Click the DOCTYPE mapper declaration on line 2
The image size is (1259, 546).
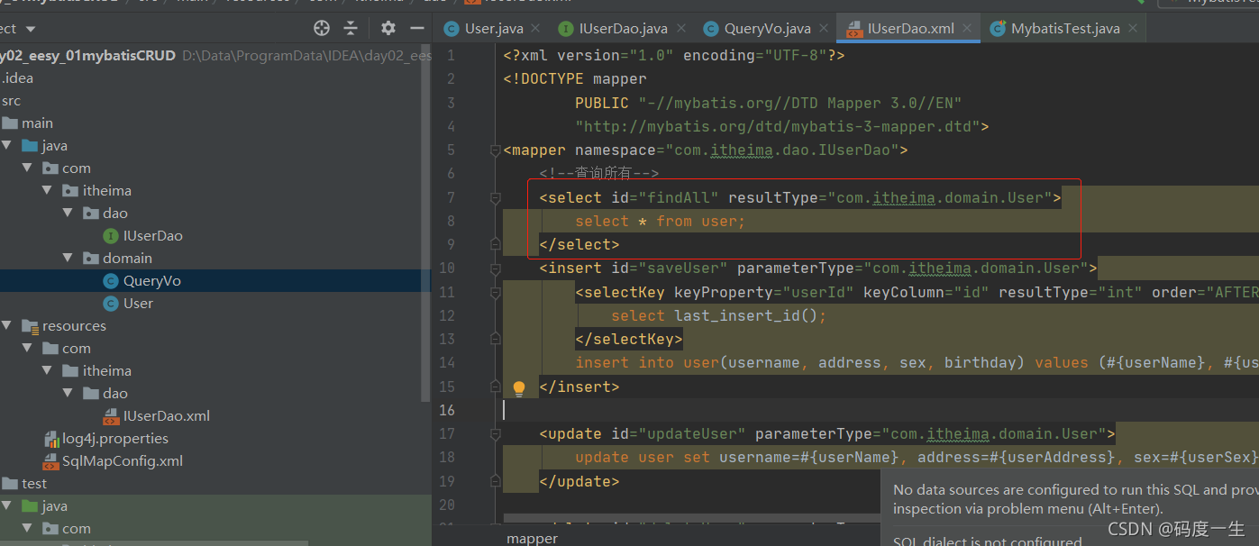[575, 78]
